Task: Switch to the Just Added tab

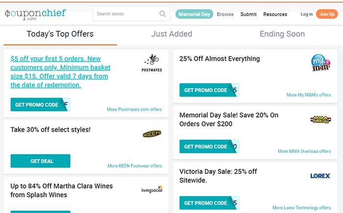Action: [x=171, y=34]
